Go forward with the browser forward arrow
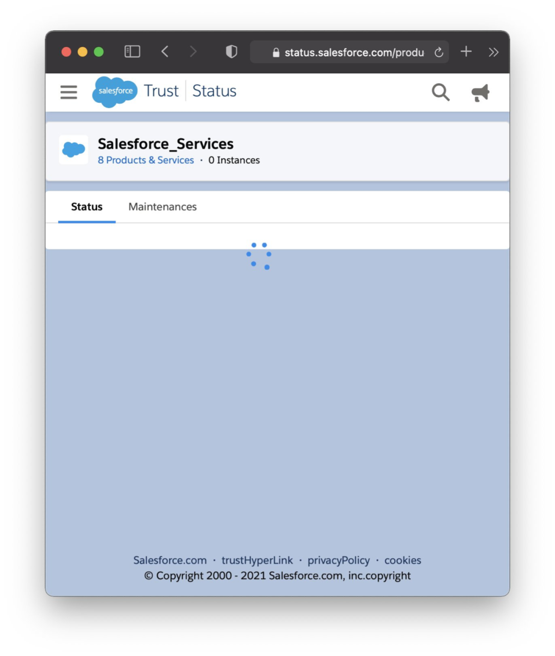 [x=193, y=51]
